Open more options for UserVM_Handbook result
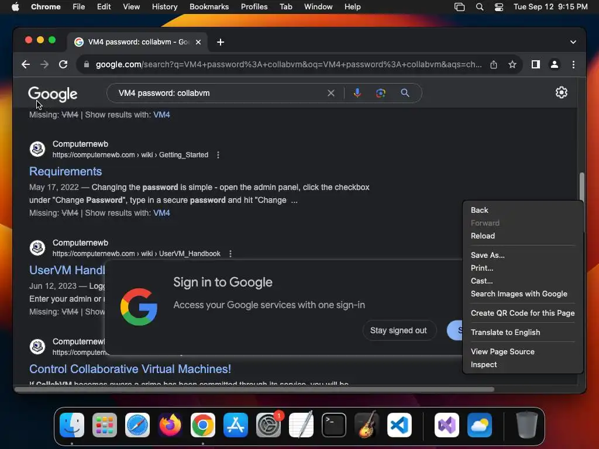 pos(230,254)
